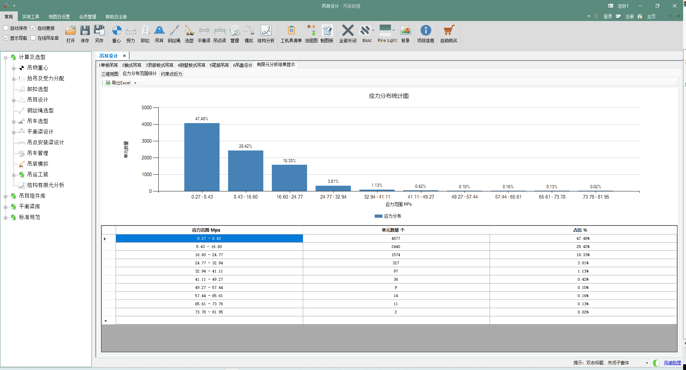The image size is (686, 370).
Task: Open the 导出Excel dropdown arrow
Action: click(x=135, y=83)
